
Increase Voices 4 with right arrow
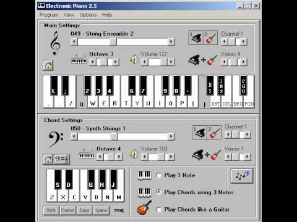pyautogui.click(x=244, y=62)
